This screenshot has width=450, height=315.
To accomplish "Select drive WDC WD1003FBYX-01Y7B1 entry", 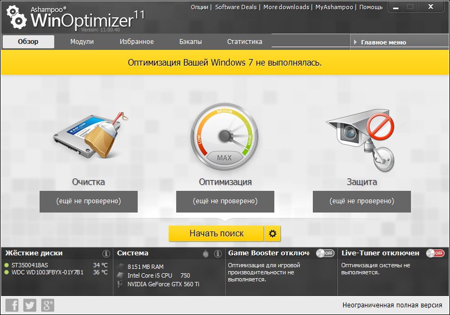I will pyautogui.click(x=47, y=272).
